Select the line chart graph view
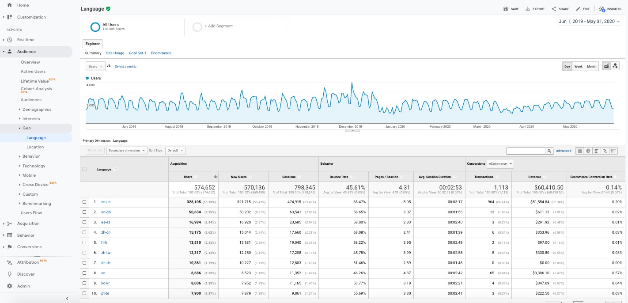 point(606,66)
